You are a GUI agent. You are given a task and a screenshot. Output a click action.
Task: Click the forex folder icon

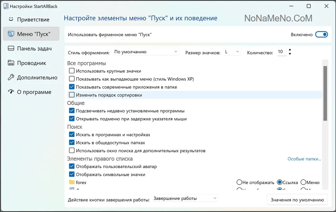72,182
